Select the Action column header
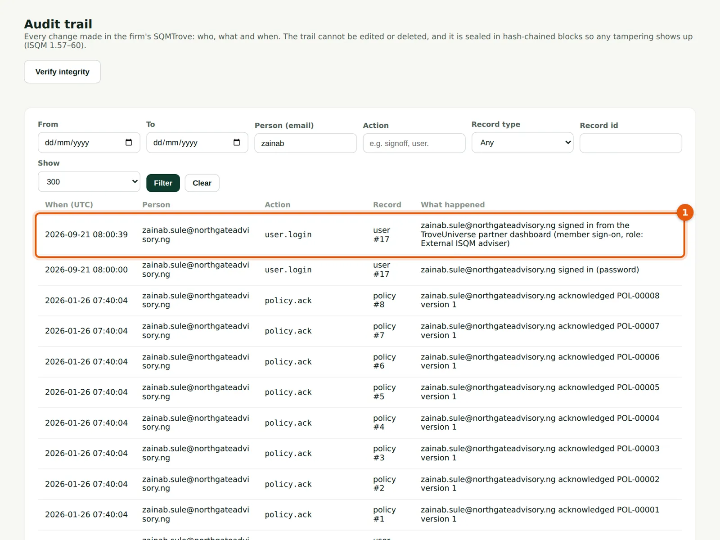 pyautogui.click(x=278, y=205)
